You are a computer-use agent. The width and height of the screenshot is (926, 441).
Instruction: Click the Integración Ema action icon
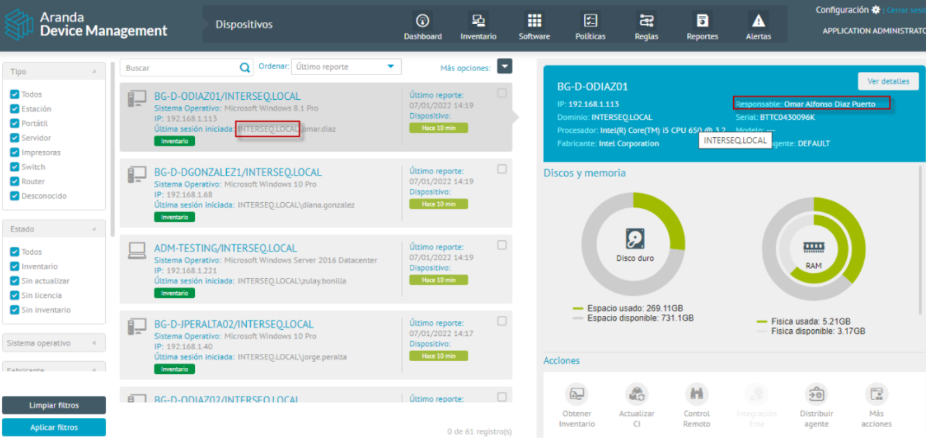point(756,394)
